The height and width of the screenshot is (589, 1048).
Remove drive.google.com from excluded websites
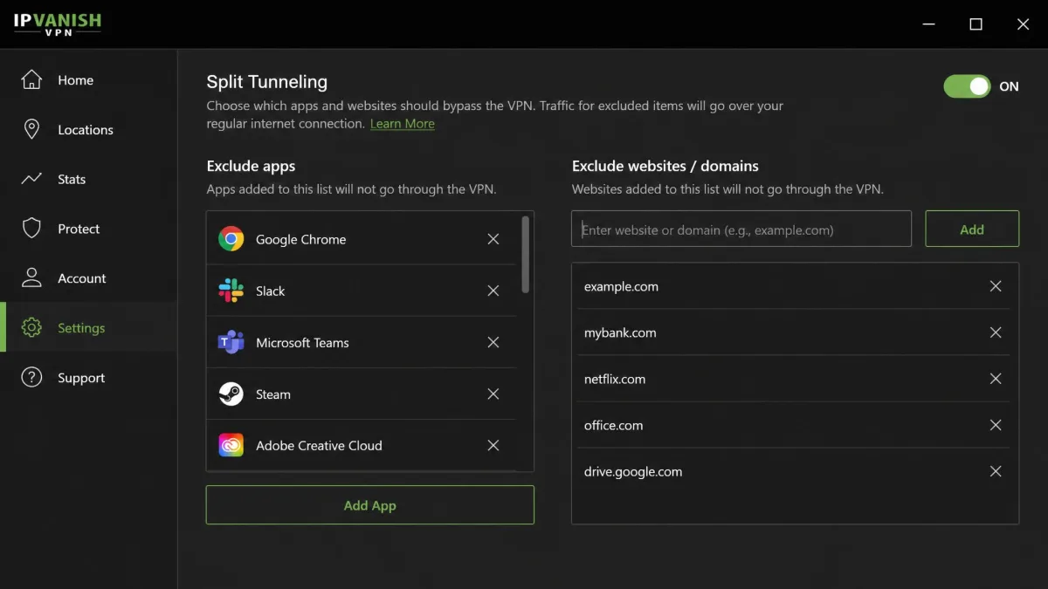[996, 471]
